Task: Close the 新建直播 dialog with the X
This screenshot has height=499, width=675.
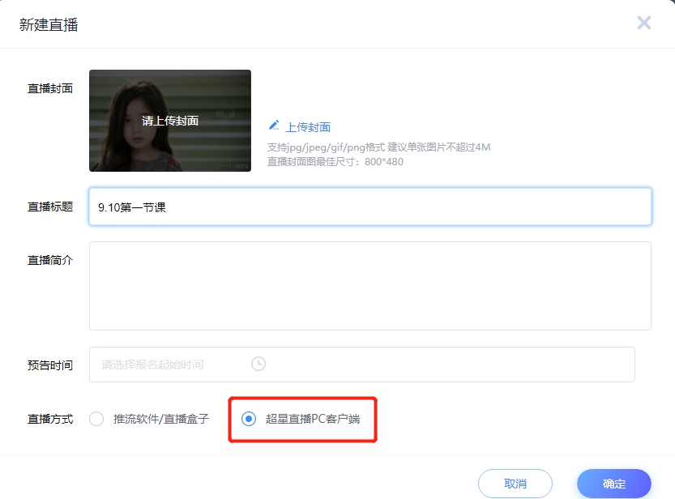Action: pos(643,23)
